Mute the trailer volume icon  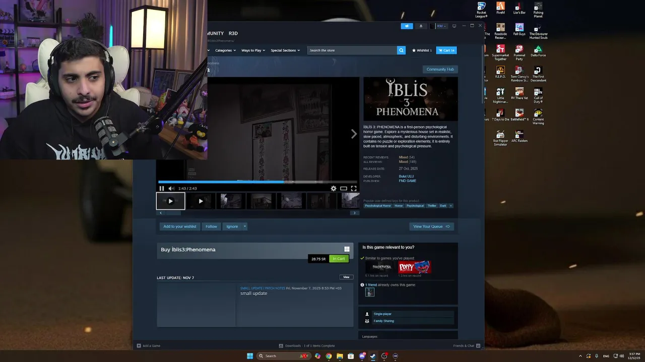(171, 189)
